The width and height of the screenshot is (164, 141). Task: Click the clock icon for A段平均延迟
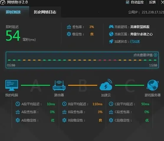click(x=18, y=104)
